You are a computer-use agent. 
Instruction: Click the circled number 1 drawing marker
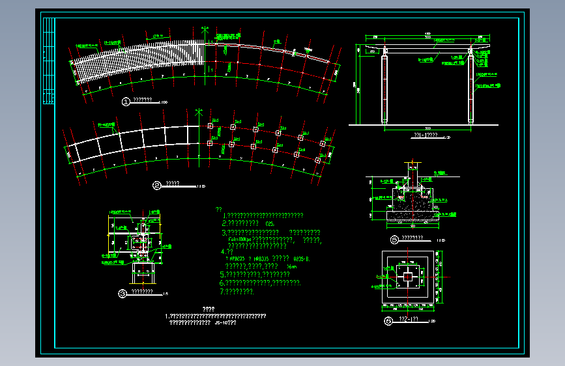tap(126, 102)
